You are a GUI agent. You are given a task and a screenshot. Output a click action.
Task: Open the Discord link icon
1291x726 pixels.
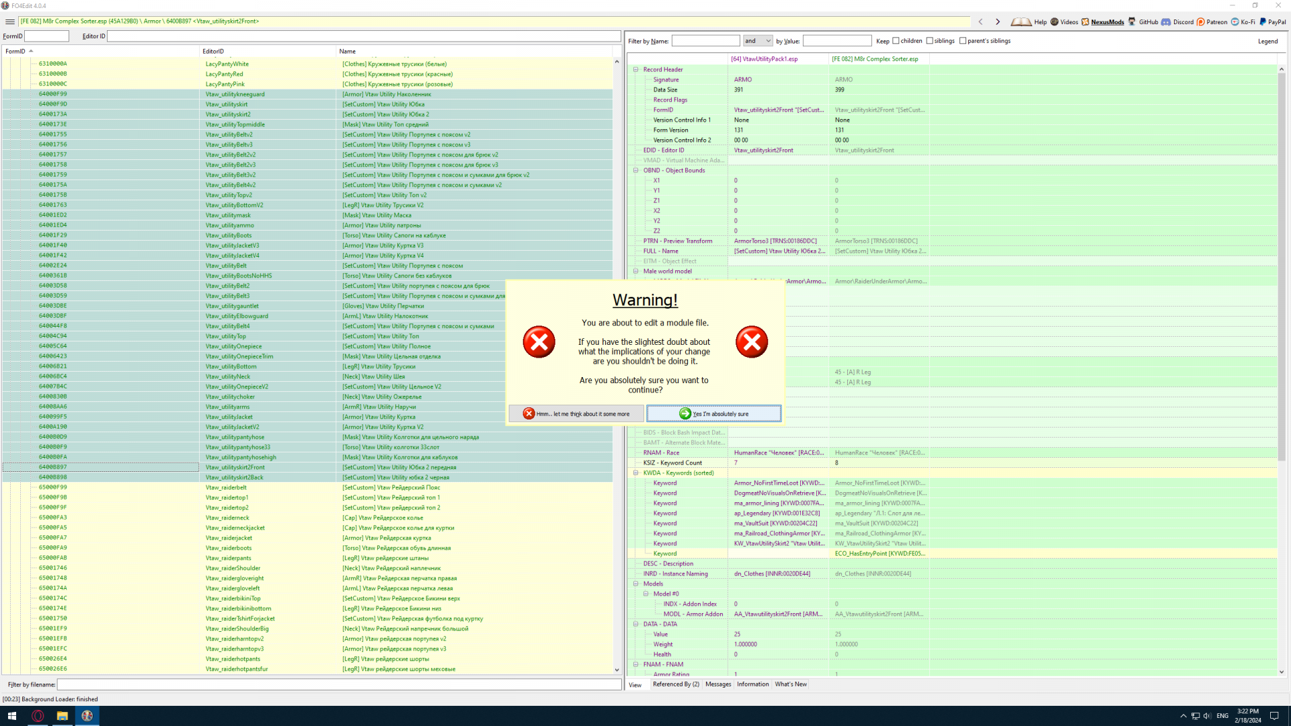tap(1166, 22)
